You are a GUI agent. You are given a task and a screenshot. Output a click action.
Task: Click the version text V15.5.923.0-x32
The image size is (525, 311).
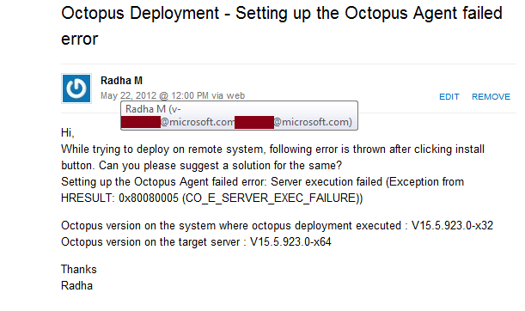pyautogui.click(x=452, y=226)
